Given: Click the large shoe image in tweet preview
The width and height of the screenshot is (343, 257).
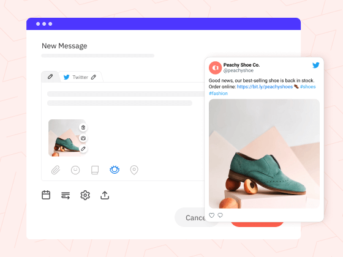Looking at the screenshot, I should coord(264,154).
